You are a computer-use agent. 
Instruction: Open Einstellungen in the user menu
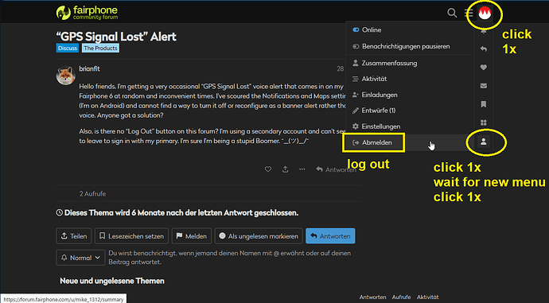click(410, 126)
